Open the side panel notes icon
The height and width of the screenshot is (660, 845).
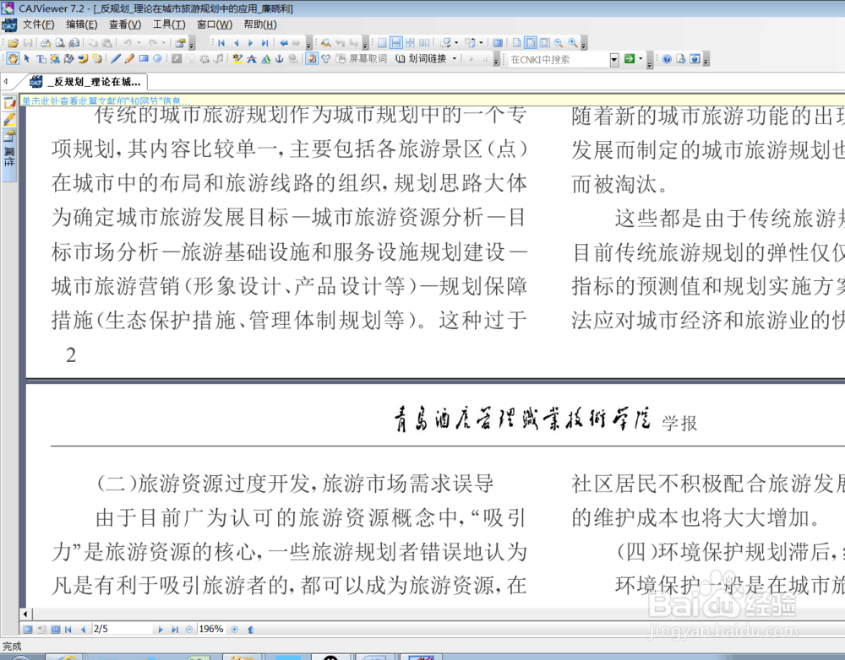pyautogui.click(x=9, y=102)
